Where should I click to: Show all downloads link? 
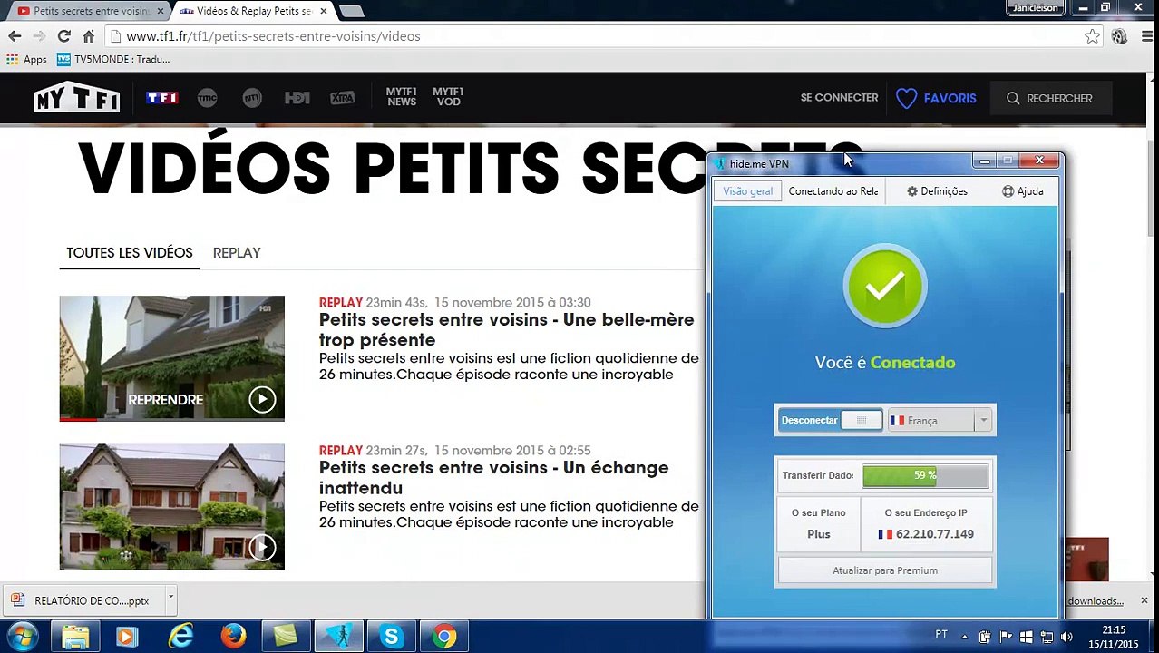pyautogui.click(x=1095, y=600)
